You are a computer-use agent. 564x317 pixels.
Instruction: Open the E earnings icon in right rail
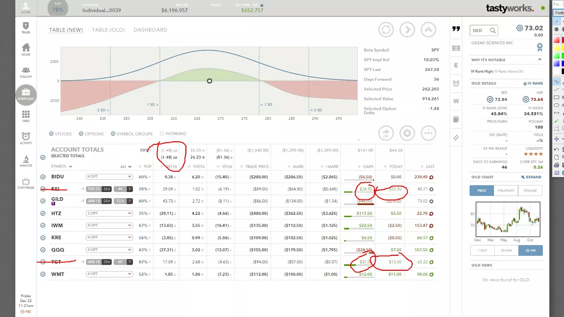(456, 65)
